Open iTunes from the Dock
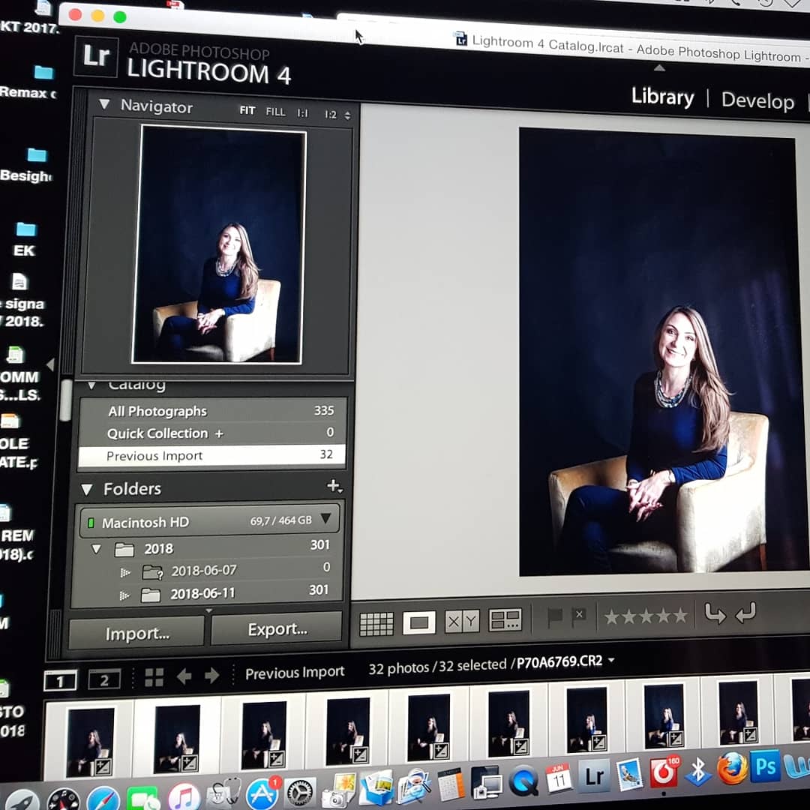This screenshot has width=810, height=810. pyautogui.click(x=184, y=797)
